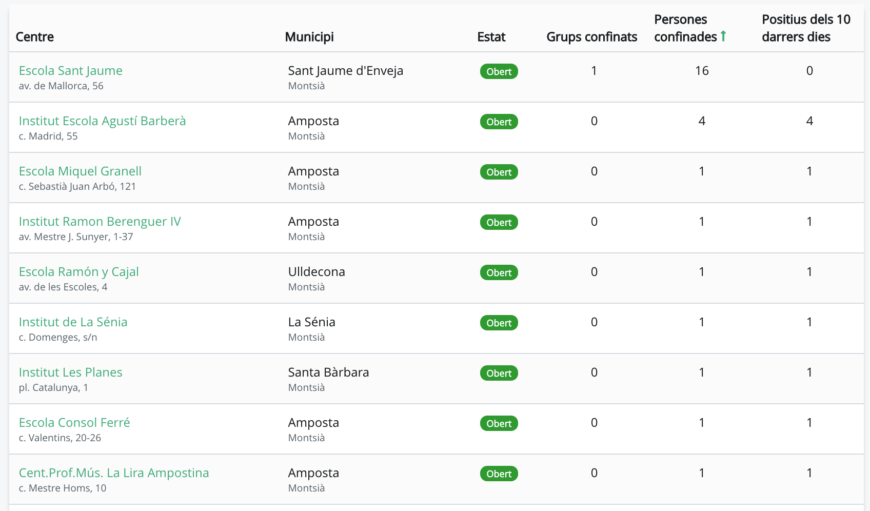Open Institut Ramon Berenguer IV link
Screen dimensions: 870x511
(100, 222)
